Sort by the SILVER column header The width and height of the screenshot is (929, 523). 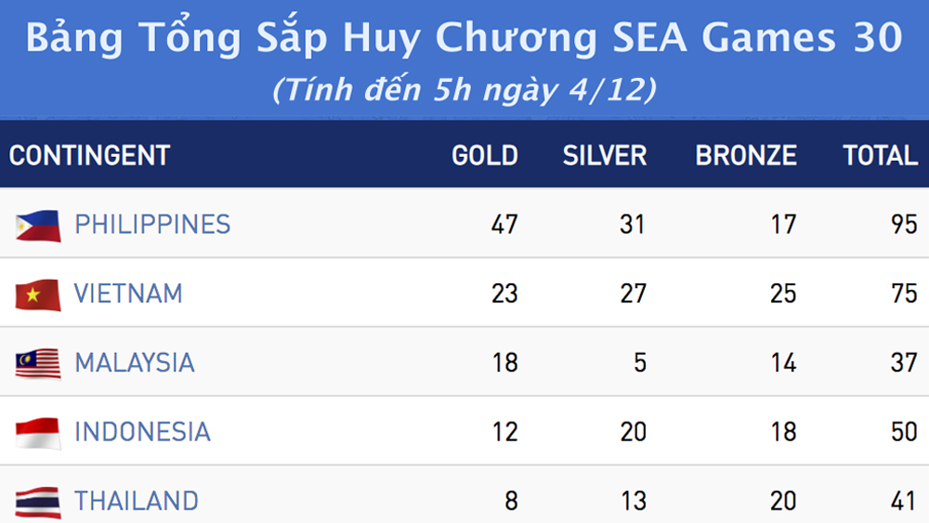[x=605, y=155]
